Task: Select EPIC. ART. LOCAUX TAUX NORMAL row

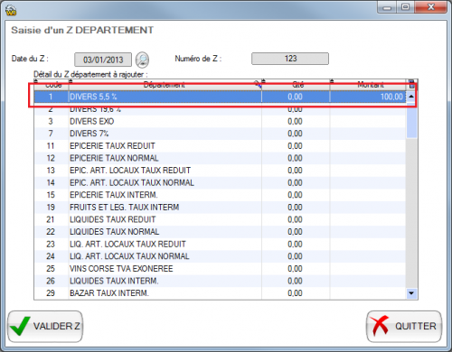Action: tap(220, 182)
